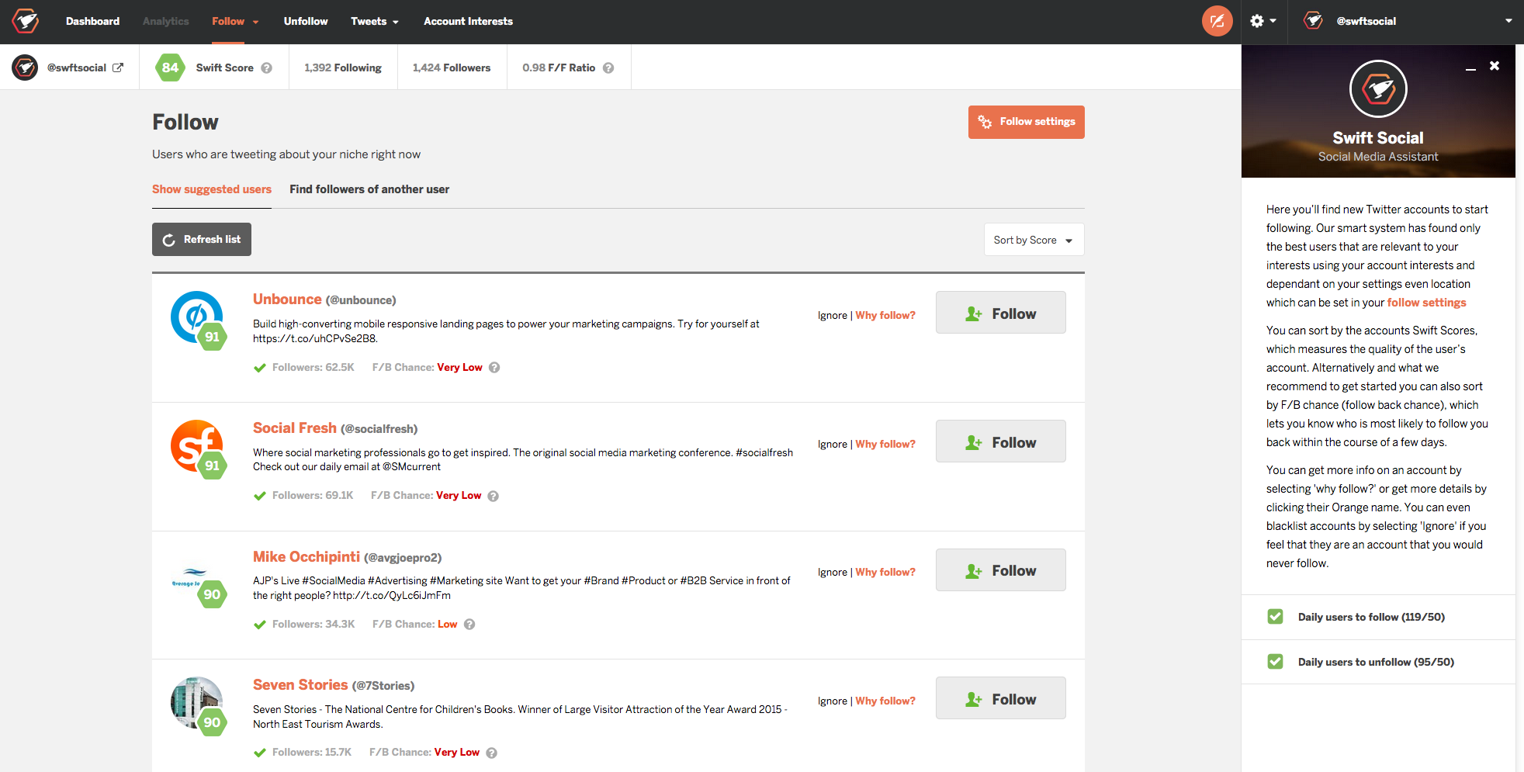Click the refresh icon on Refresh list
The width and height of the screenshot is (1524, 772).
pyautogui.click(x=169, y=239)
